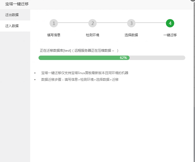This screenshot has width=195, height=162.
Task: Click the 选择数据 step label
Action: 131,35
